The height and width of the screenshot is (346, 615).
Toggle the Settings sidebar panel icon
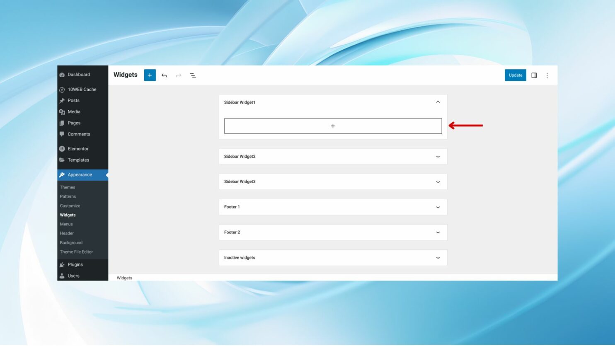click(x=534, y=75)
